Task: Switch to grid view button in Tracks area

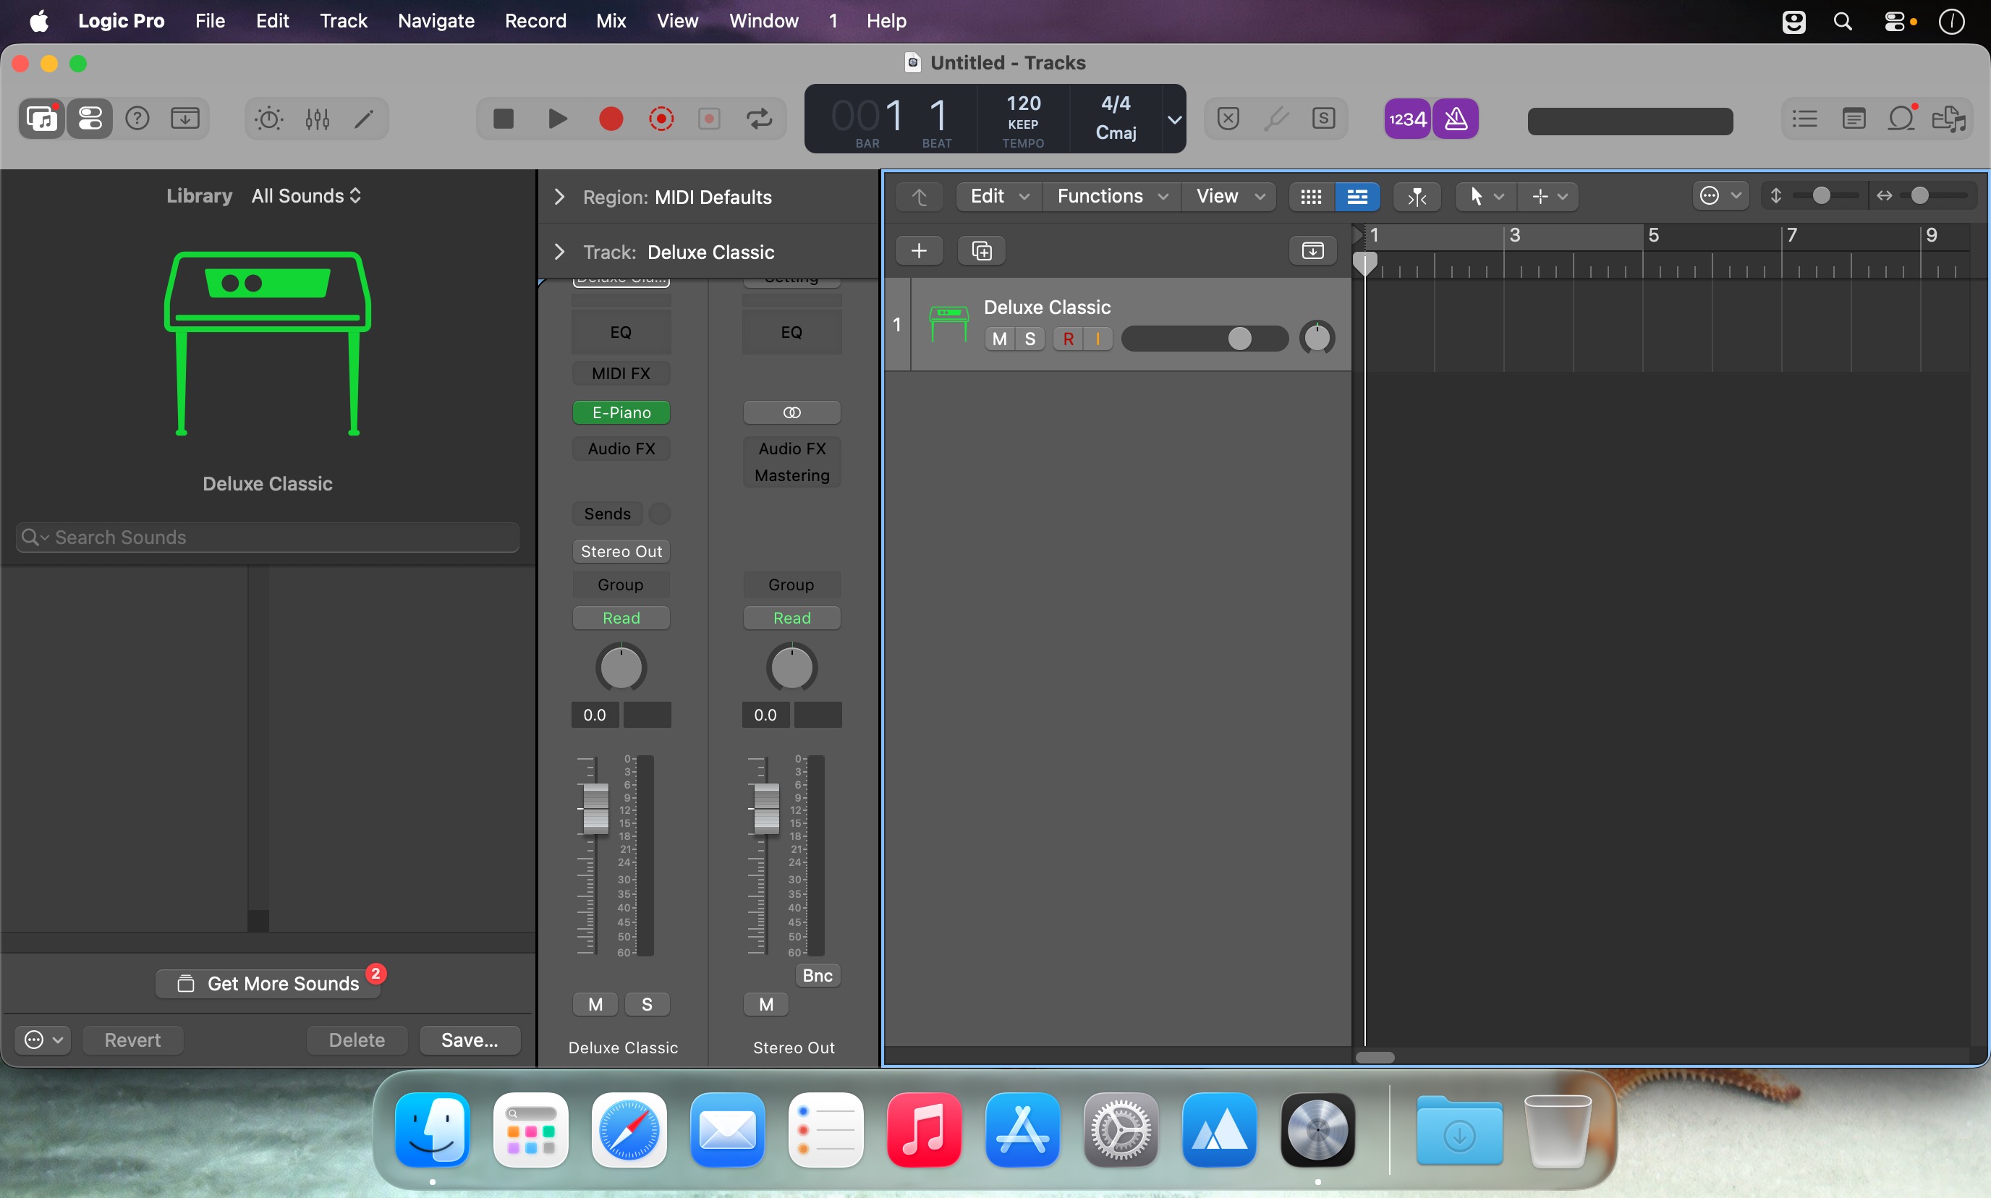Action: click(x=1311, y=196)
